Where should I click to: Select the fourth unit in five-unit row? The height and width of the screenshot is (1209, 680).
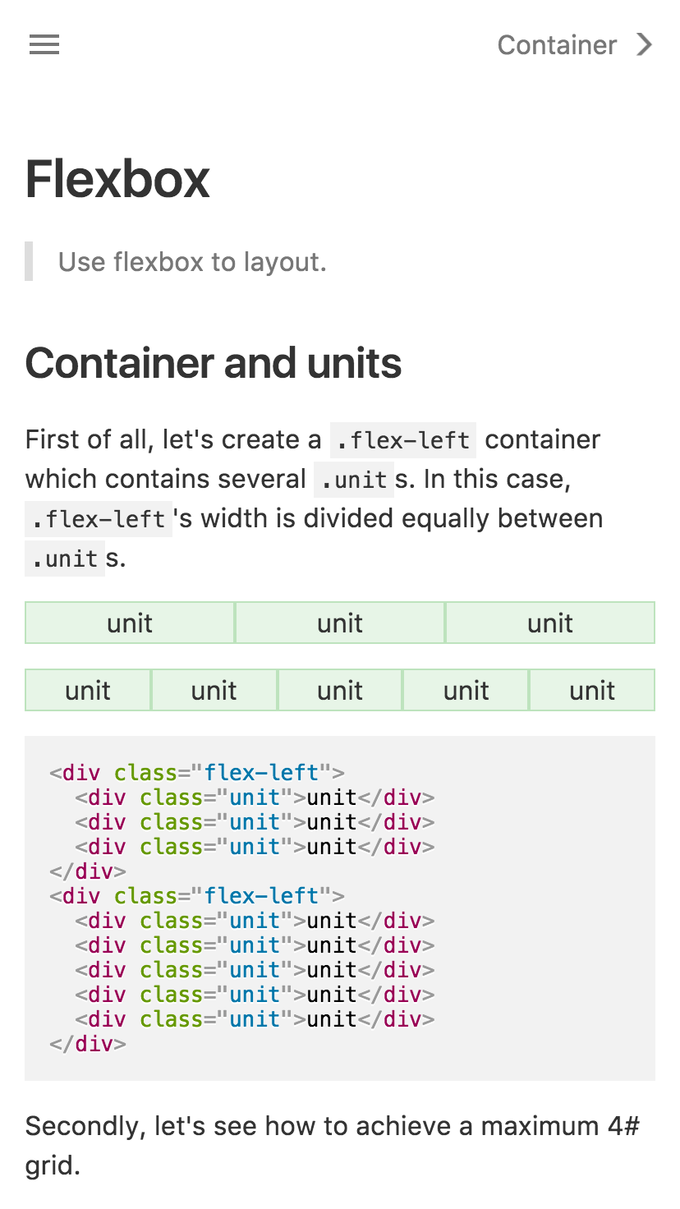(466, 690)
